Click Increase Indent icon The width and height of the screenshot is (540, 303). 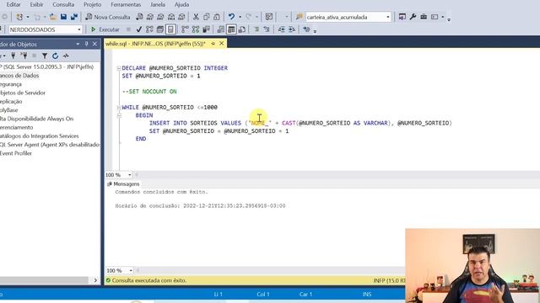pyautogui.click(x=292, y=29)
